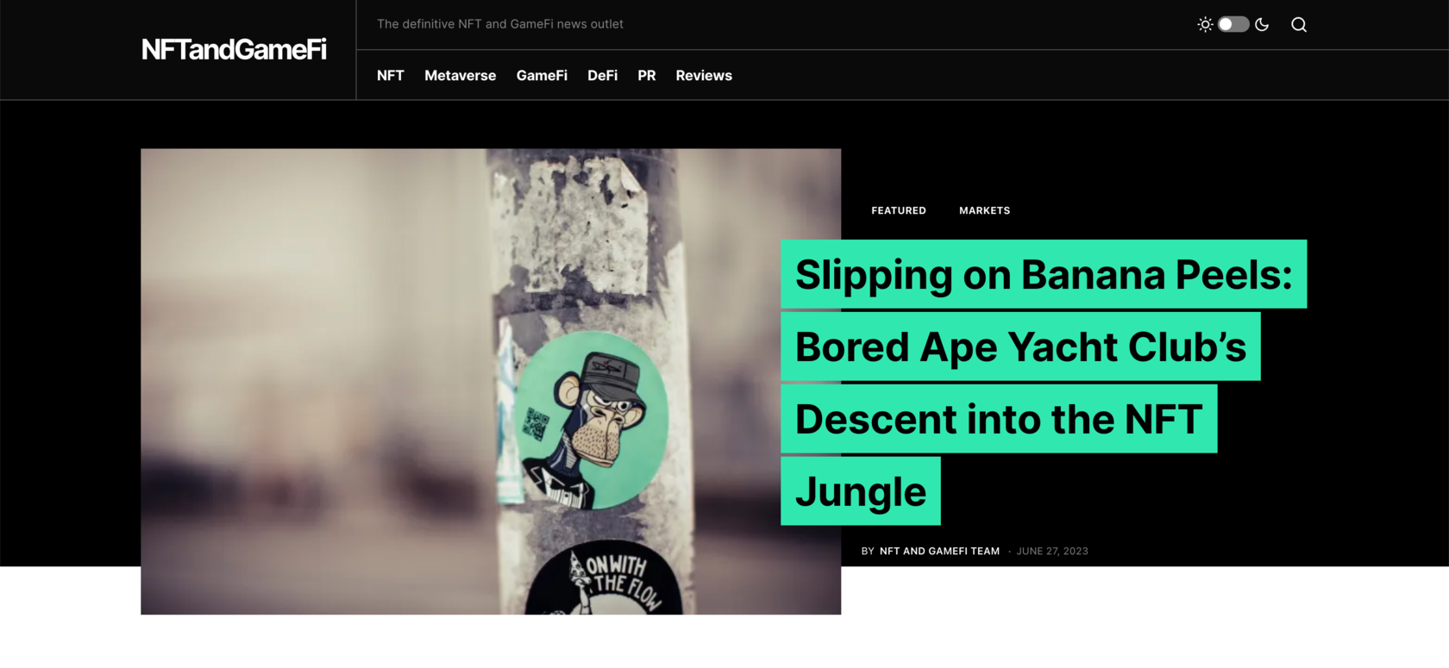The height and width of the screenshot is (668, 1449).
Task: Open the NFT menu section
Action: pos(390,76)
